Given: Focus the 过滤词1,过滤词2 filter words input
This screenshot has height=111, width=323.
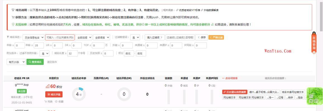Looking at the screenshot, I should [180, 37].
